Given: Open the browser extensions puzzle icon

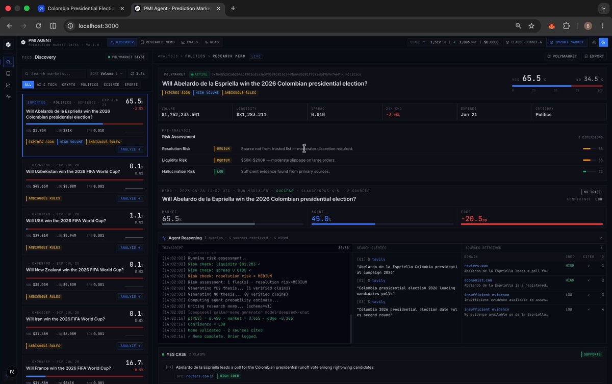Looking at the screenshot, I should point(566,25).
